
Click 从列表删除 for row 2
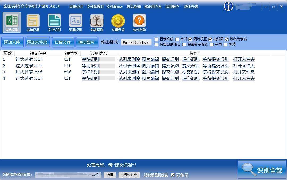129,66
